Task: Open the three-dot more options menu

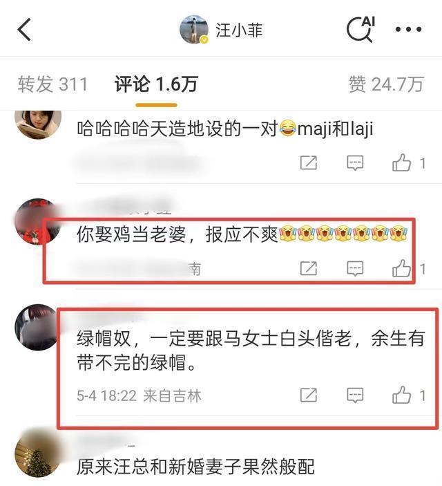Action: pyautogui.click(x=408, y=30)
